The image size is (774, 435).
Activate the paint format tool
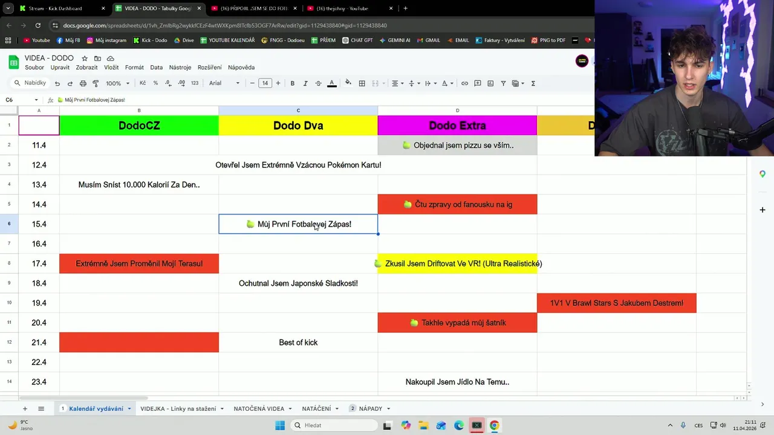coord(96,83)
